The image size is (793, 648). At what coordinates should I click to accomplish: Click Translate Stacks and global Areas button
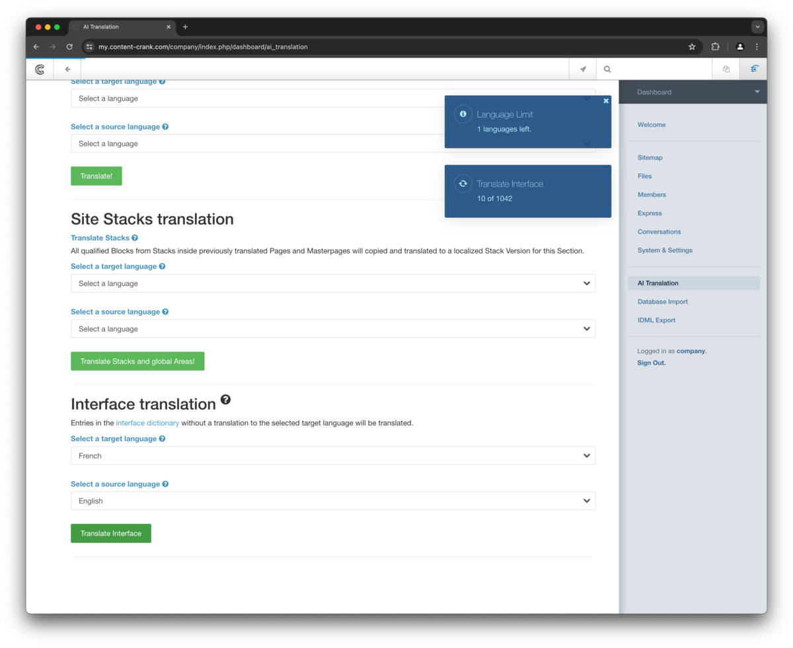(x=137, y=361)
